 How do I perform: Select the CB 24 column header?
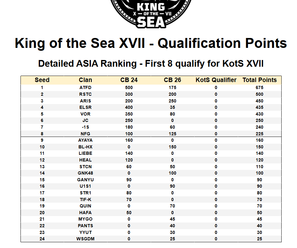tap(129, 80)
